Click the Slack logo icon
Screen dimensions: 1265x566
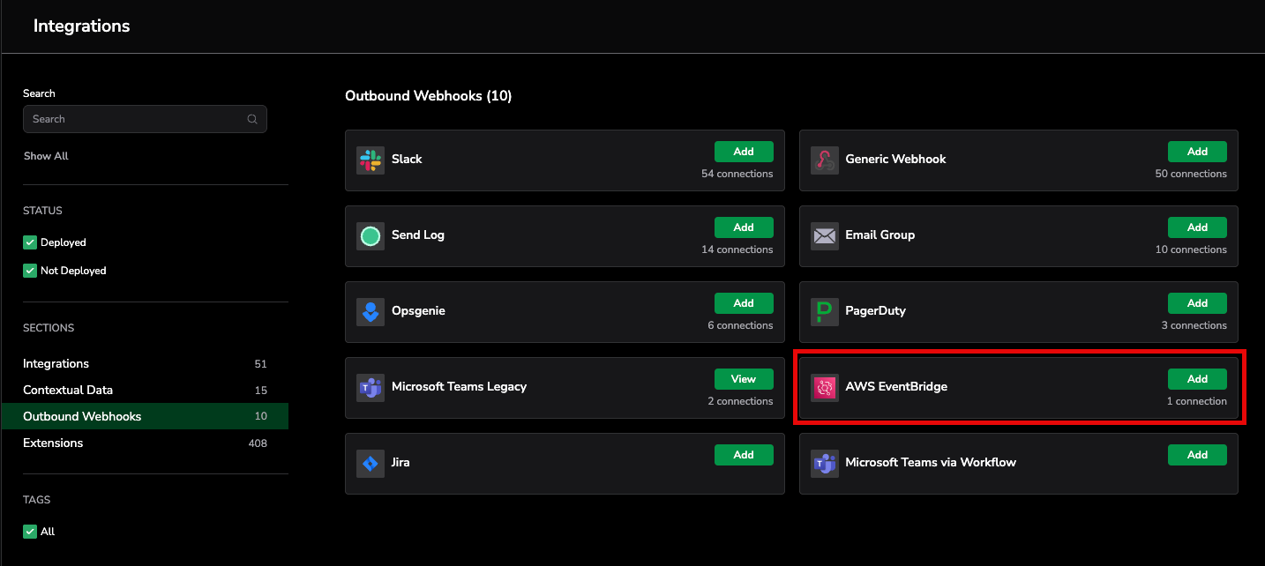[x=371, y=160]
